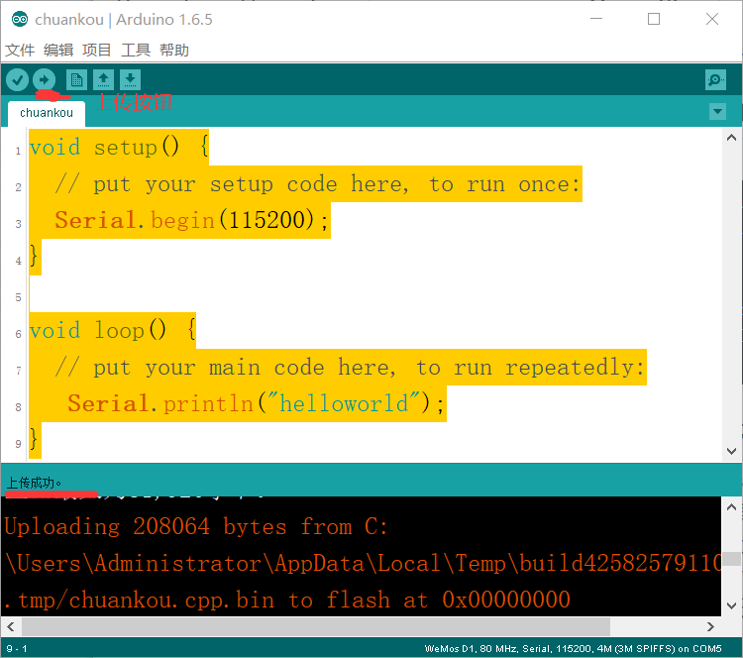Click the Verify (checkmark) button
This screenshot has width=743, height=658.
pos(18,79)
